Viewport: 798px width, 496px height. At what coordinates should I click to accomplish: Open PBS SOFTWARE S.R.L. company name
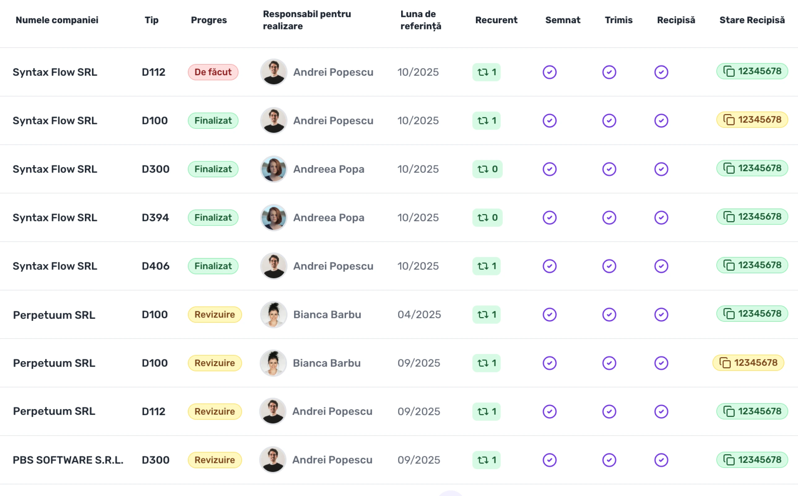coord(68,460)
